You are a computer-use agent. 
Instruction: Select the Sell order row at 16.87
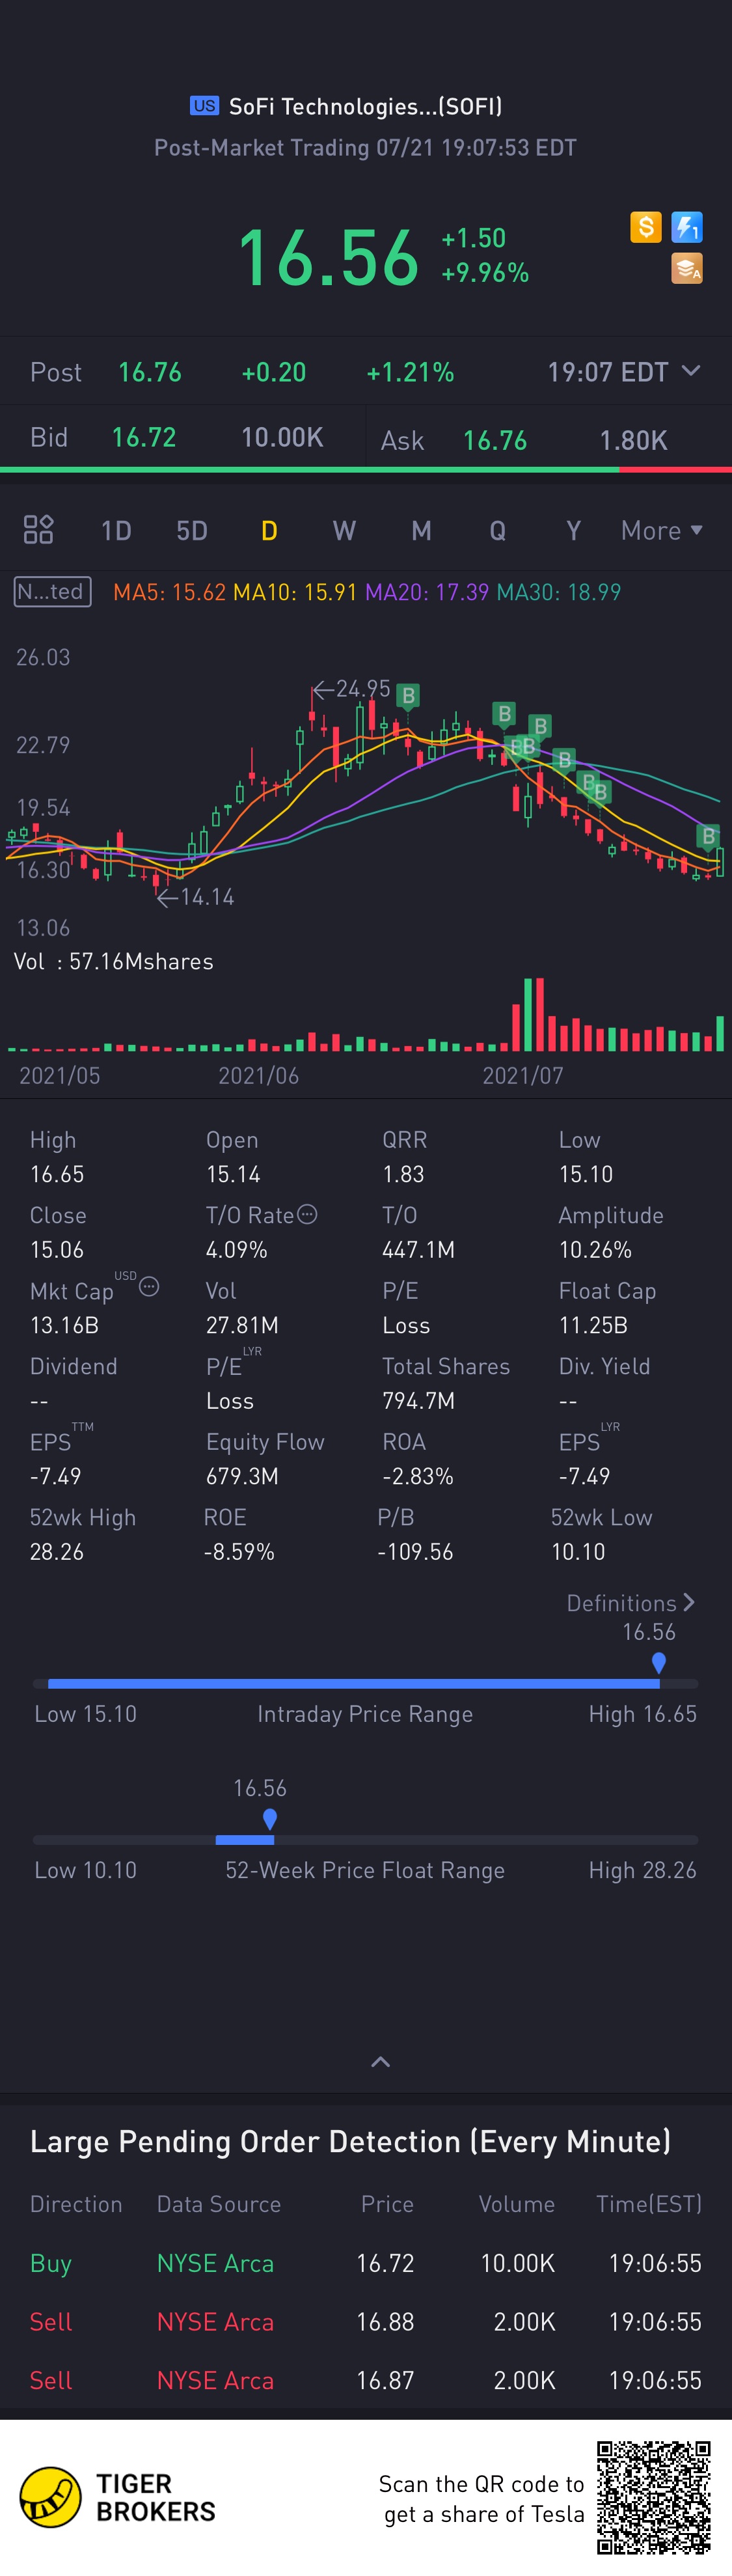tap(366, 2380)
